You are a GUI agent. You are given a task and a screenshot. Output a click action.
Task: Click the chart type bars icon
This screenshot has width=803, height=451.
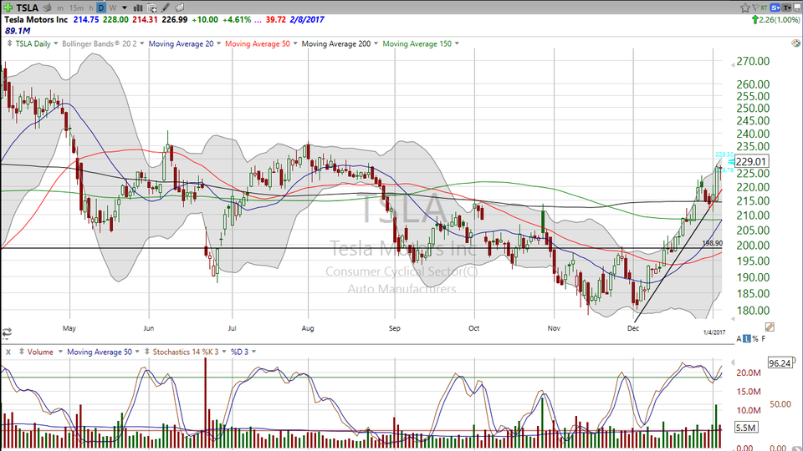coord(138,8)
